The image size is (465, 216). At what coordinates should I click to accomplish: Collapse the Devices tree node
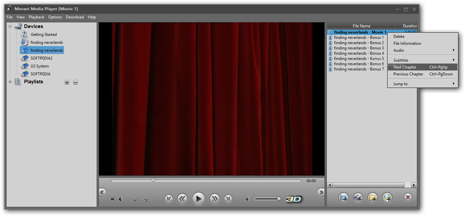click(x=10, y=26)
